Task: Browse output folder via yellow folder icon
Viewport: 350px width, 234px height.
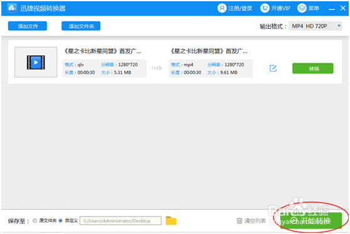Action: click(x=171, y=221)
